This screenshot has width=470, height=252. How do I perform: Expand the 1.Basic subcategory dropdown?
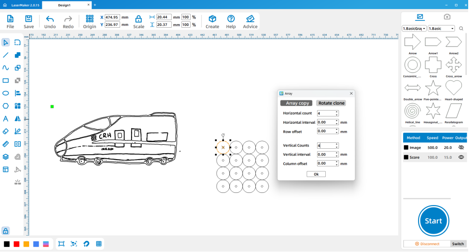441,29
